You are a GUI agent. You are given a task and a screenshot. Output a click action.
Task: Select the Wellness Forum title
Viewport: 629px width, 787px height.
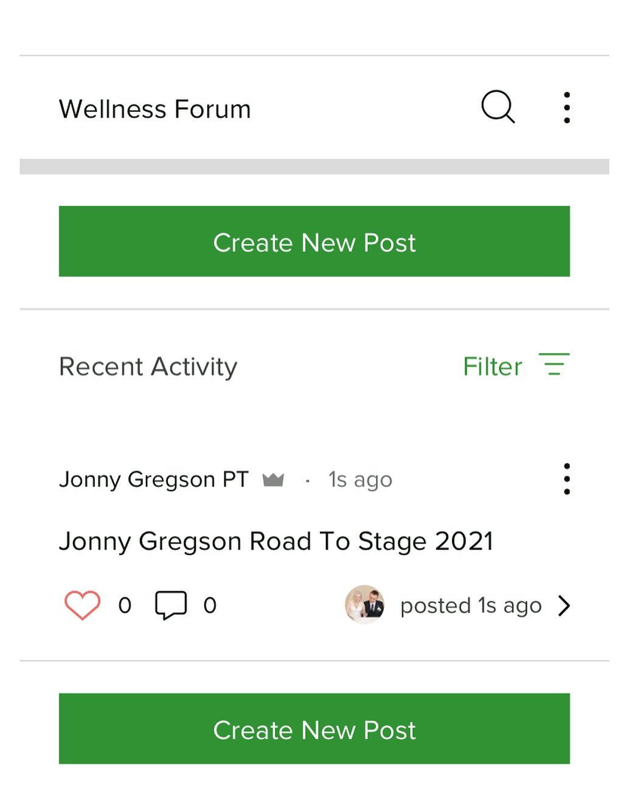[155, 110]
